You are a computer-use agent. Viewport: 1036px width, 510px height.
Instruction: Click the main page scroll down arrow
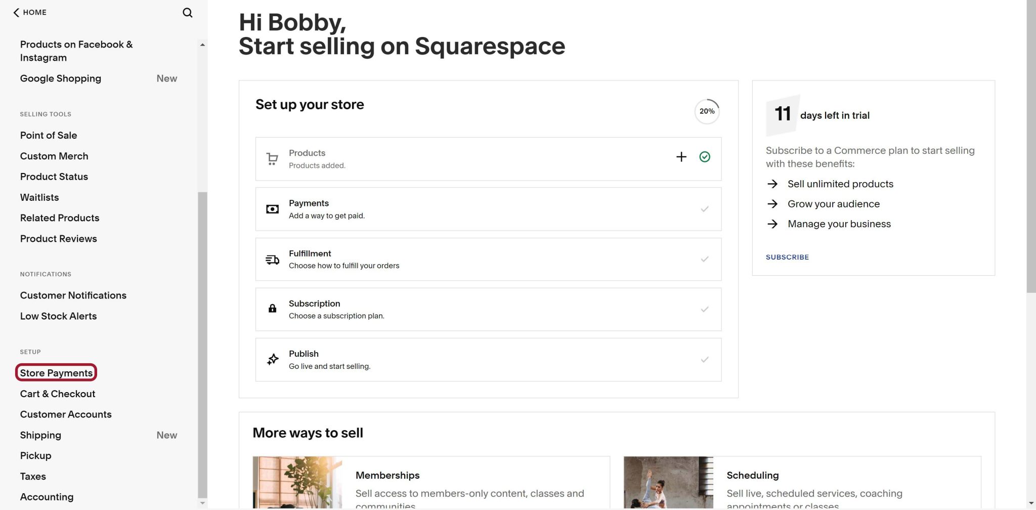coord(1031,504)
